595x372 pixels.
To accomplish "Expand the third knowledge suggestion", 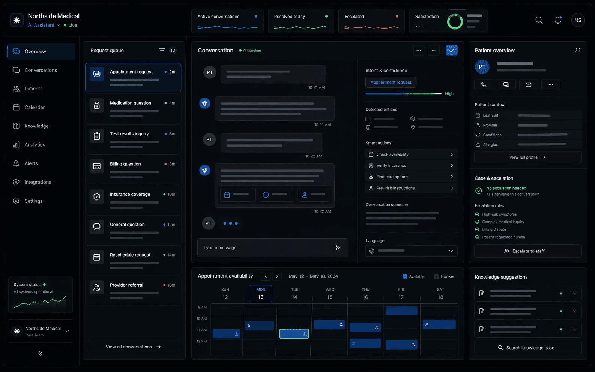I will tap(574, 329).
